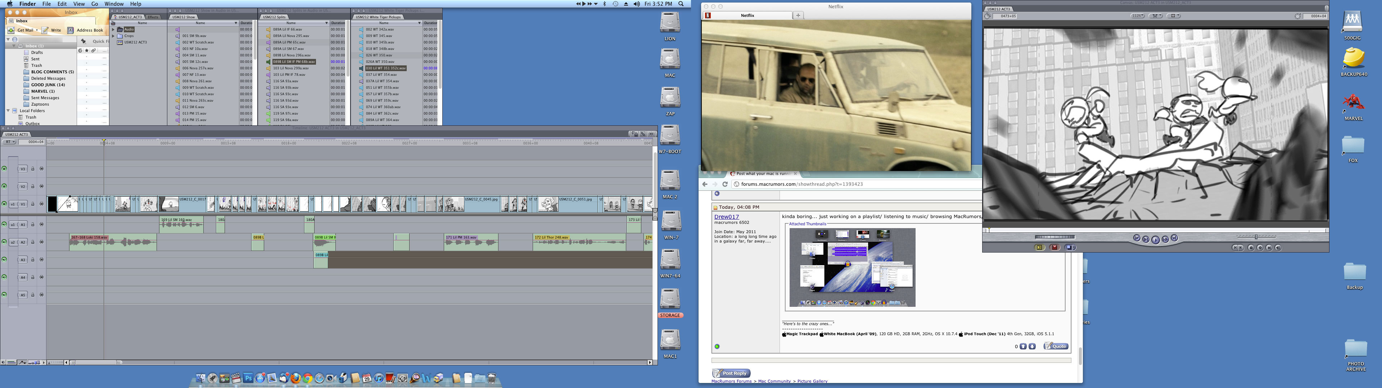Click the Canvas shuttle slider
The height and width of the screenshot is (388, 1382).
1256,236
